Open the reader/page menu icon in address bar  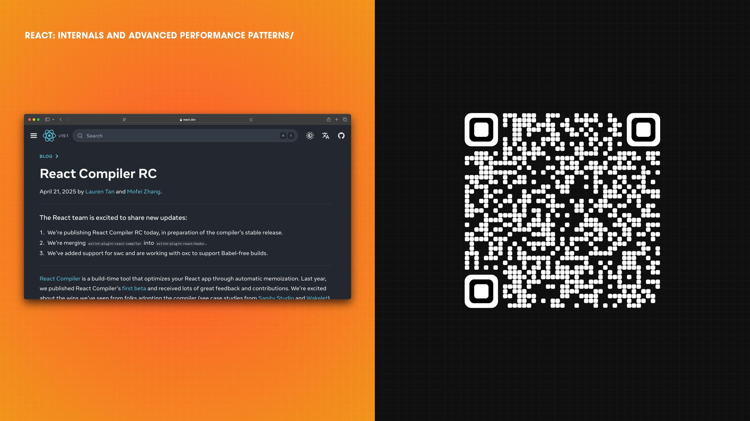pyautogui.click(x=124, y=120)
